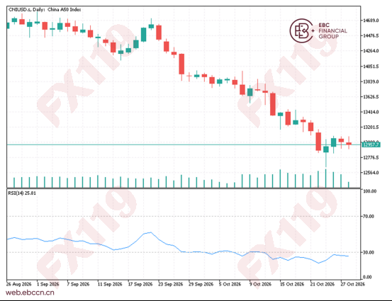The image size is (392, 301).
Task: Click the 70.00 RSI level label
Action: (x=369, y=216)
